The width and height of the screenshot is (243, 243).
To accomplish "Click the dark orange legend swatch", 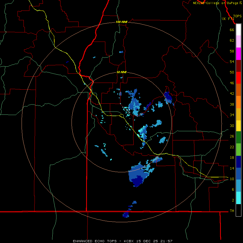I will [238, 90].
